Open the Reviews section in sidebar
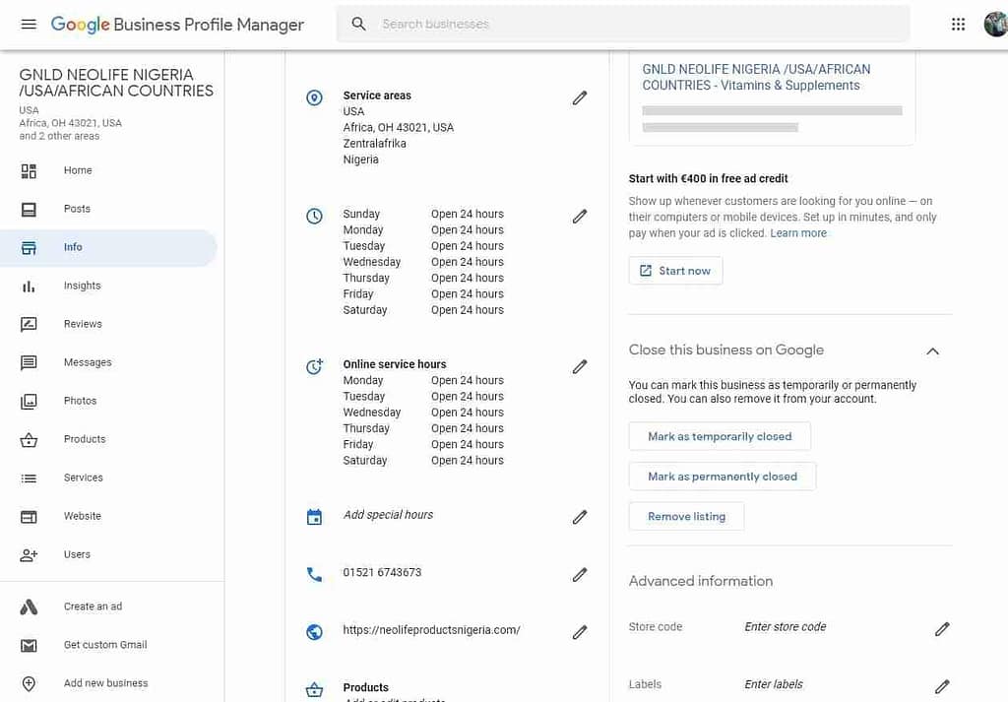Image resolution: width=1008 pixels, height=702 pixels. pyautogui.click(x=83, y=324)
